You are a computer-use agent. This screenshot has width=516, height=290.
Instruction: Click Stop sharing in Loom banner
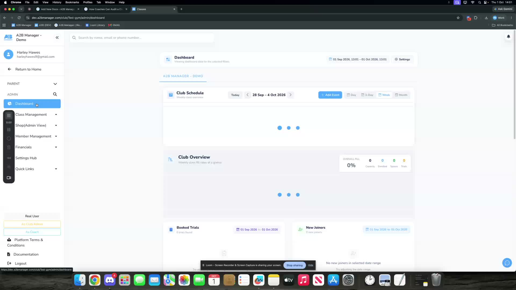[x=295, y=265]
